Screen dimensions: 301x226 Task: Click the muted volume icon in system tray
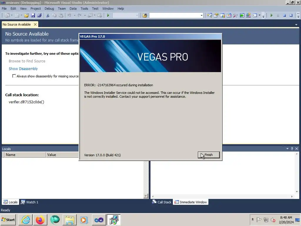[273, 220]
